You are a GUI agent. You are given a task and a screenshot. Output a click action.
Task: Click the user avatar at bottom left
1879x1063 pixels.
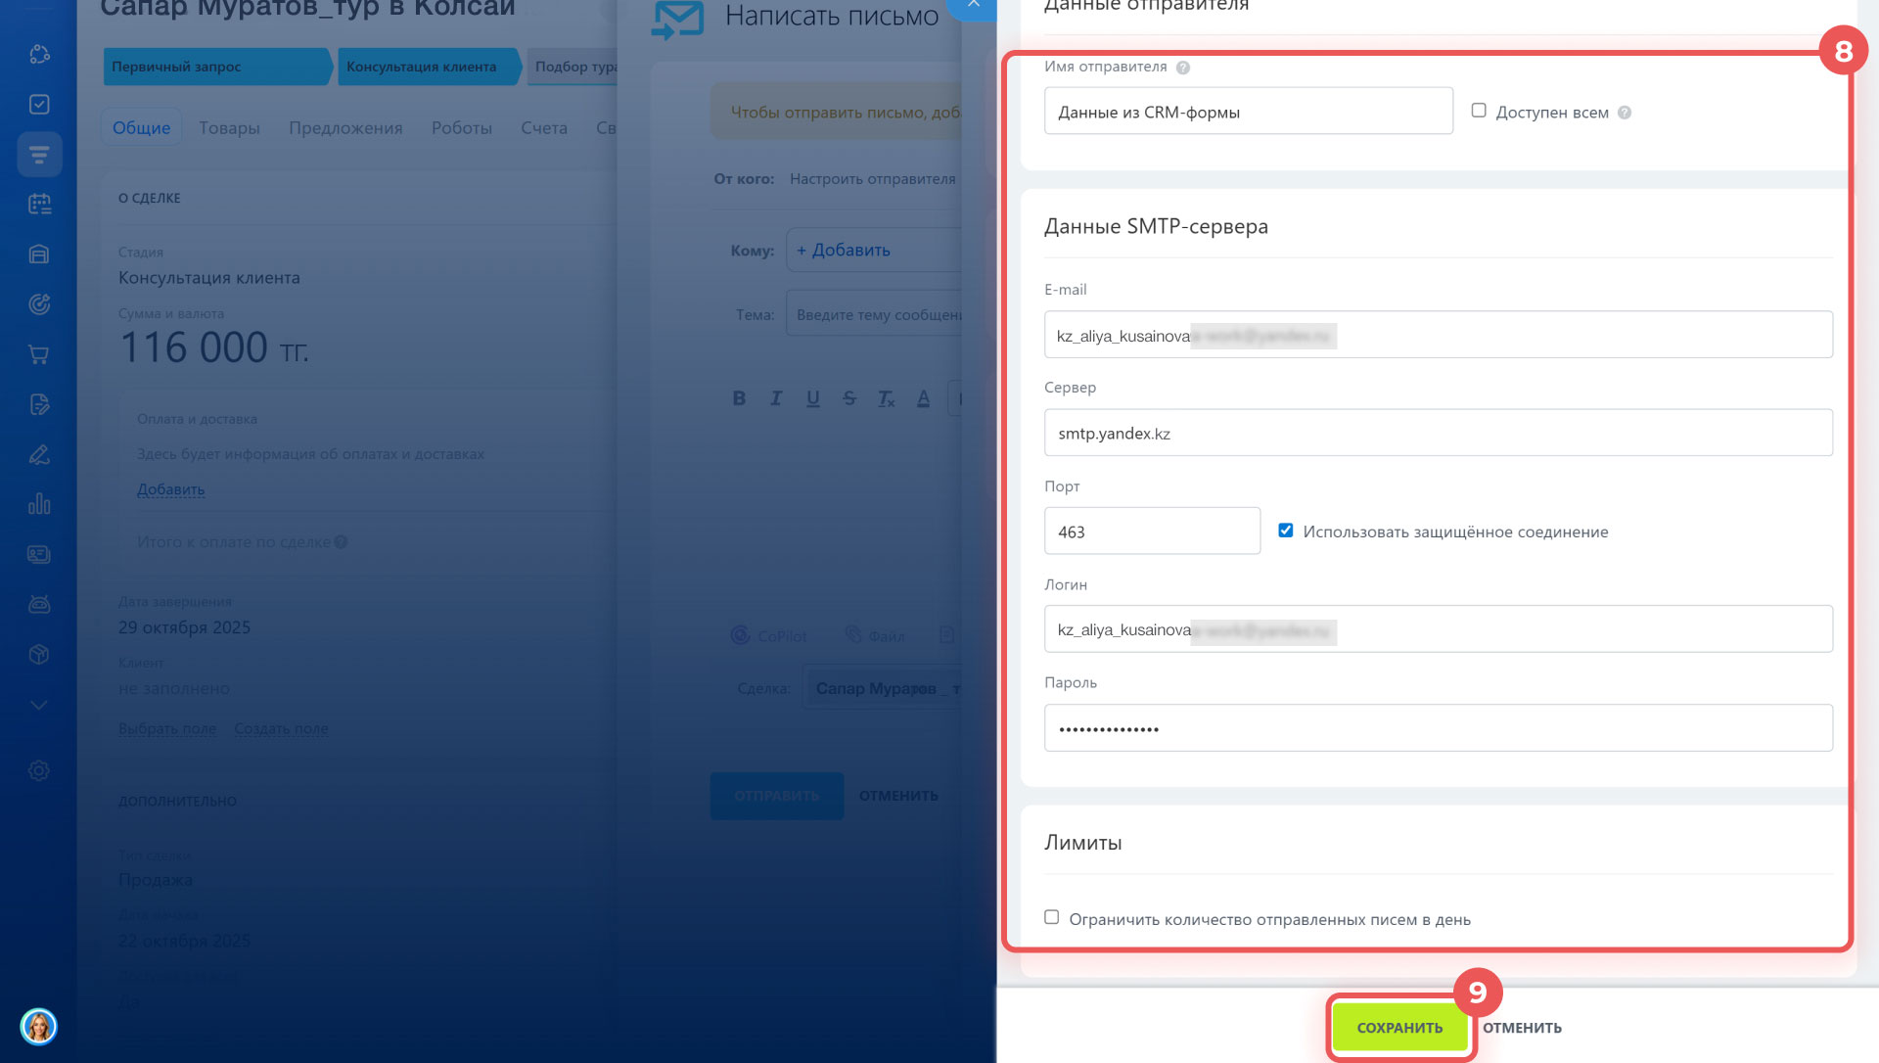click(39, 1026)
